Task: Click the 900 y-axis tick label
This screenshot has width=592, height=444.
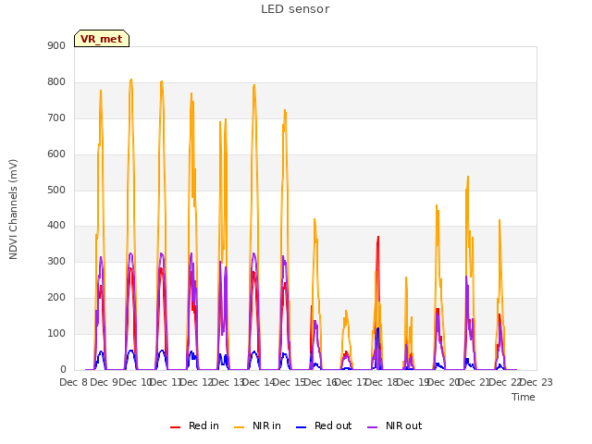Action: [56, 45]
